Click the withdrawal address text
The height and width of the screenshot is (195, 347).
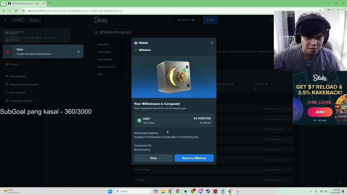(166, 137)
